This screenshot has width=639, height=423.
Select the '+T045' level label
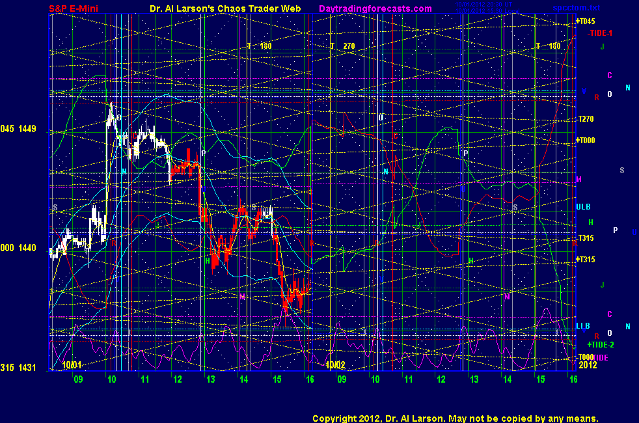point(585,21)
